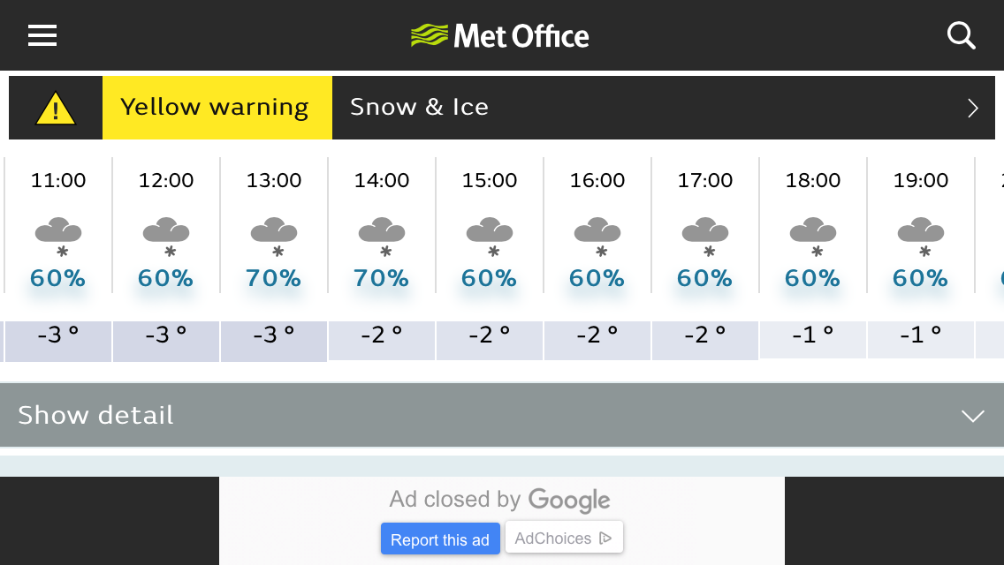1004x565 pixels.
Task: Expand the Show detail panel chevron
Action: point(972,416)
